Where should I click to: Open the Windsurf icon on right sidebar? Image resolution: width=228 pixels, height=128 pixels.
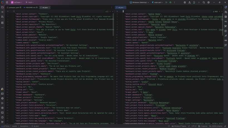coord(226,40)
